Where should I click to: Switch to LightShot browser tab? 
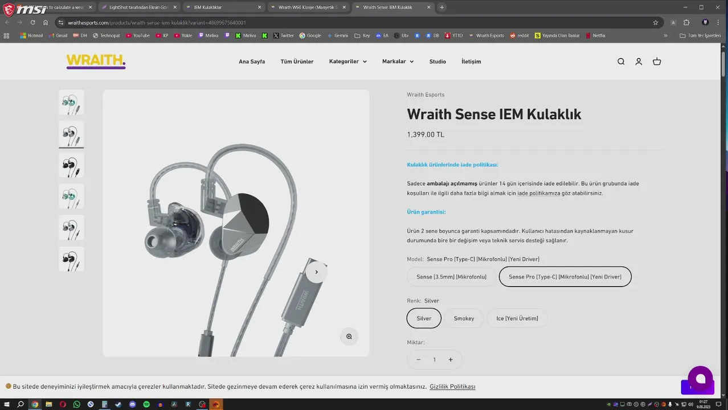pos(138,7)
